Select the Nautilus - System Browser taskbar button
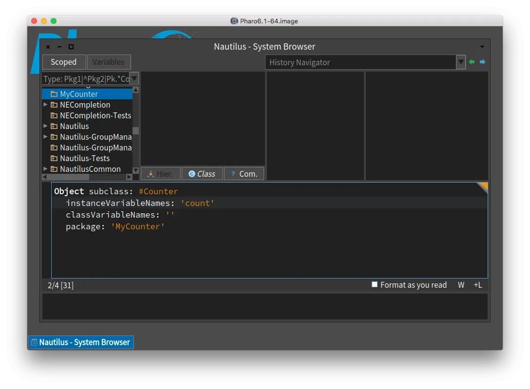Viewport: 530px width, 389px height. pyautogui.click(x=81, y=342)
